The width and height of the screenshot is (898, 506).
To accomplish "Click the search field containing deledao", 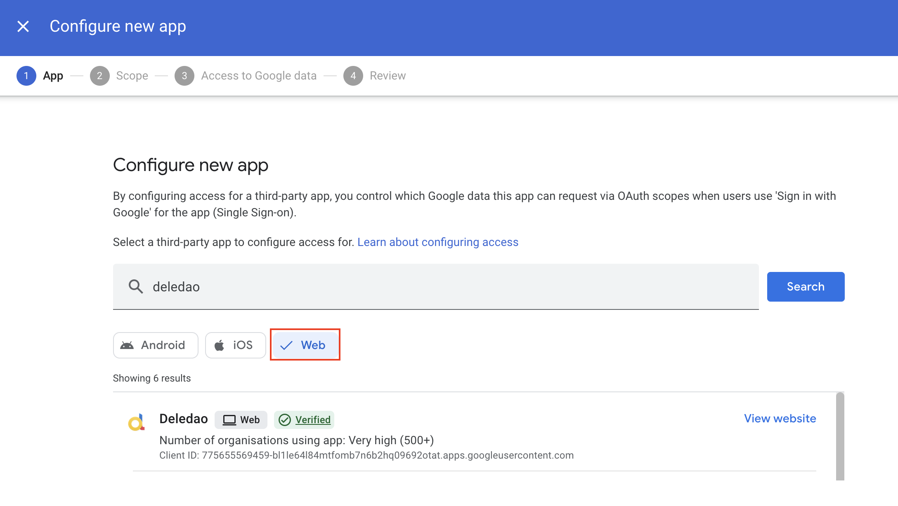I will click(436, 287).
